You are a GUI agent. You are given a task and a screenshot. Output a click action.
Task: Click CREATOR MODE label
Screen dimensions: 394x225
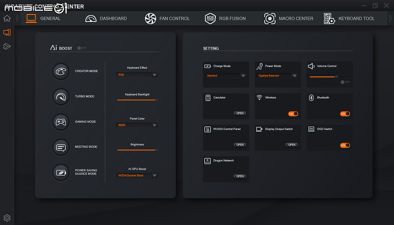pos(86,71)
